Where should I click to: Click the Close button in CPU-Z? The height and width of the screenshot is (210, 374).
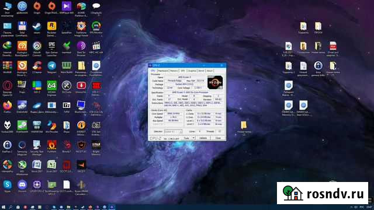click(x=218, y=138)
